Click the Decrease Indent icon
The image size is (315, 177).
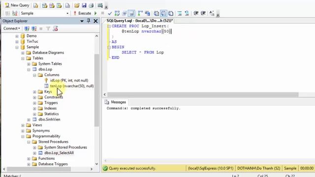(196, 13)
